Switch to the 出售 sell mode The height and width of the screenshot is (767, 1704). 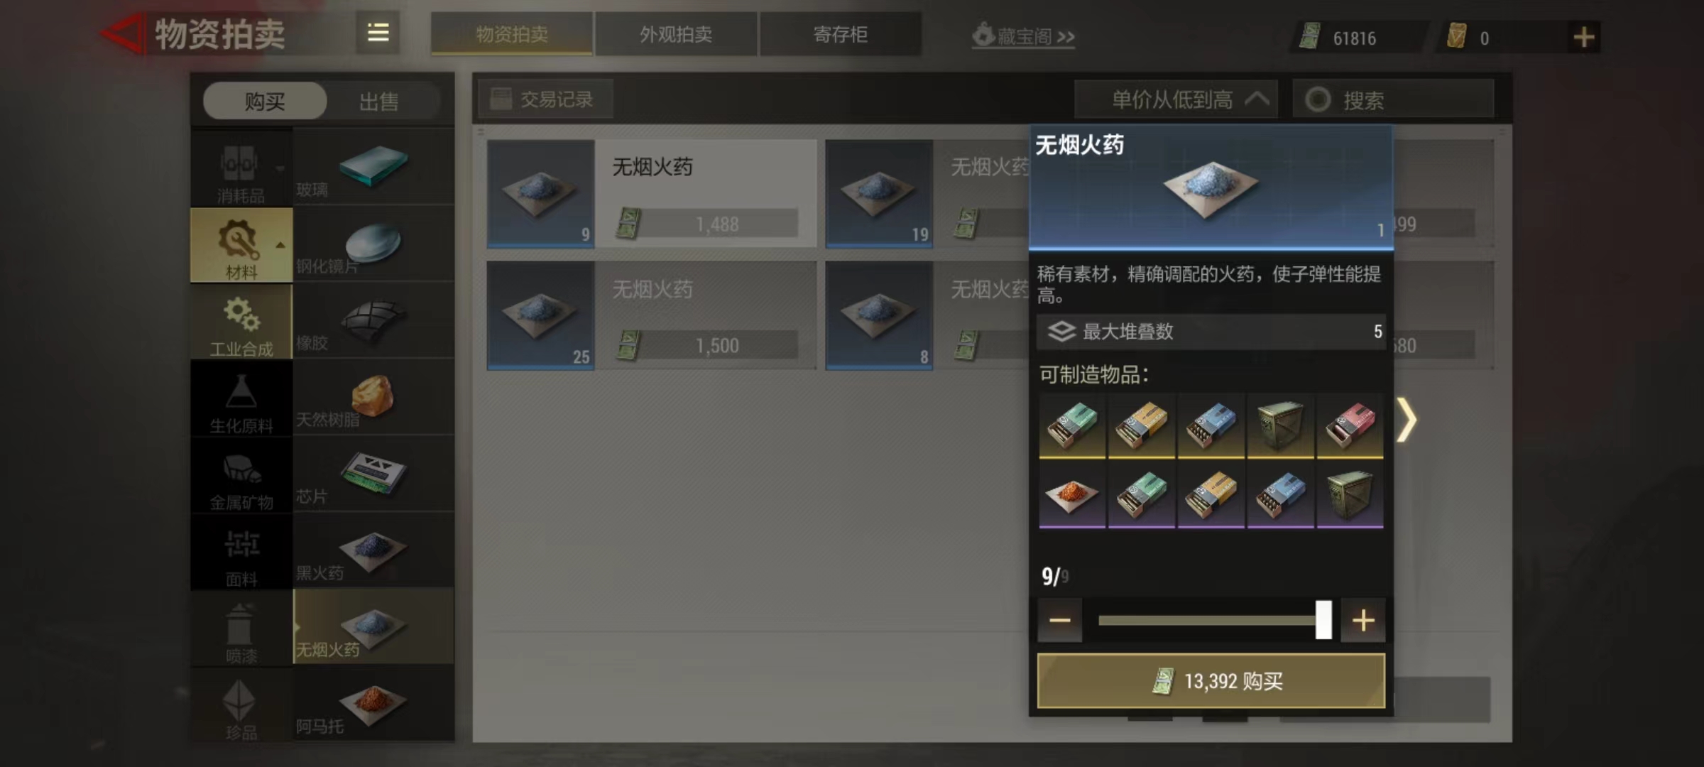[x=378, y=102]
